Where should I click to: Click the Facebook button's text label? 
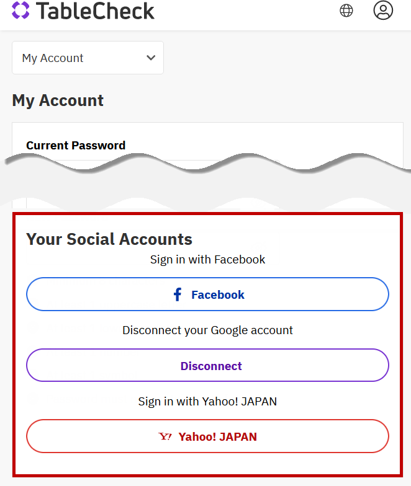pos(217,295)
